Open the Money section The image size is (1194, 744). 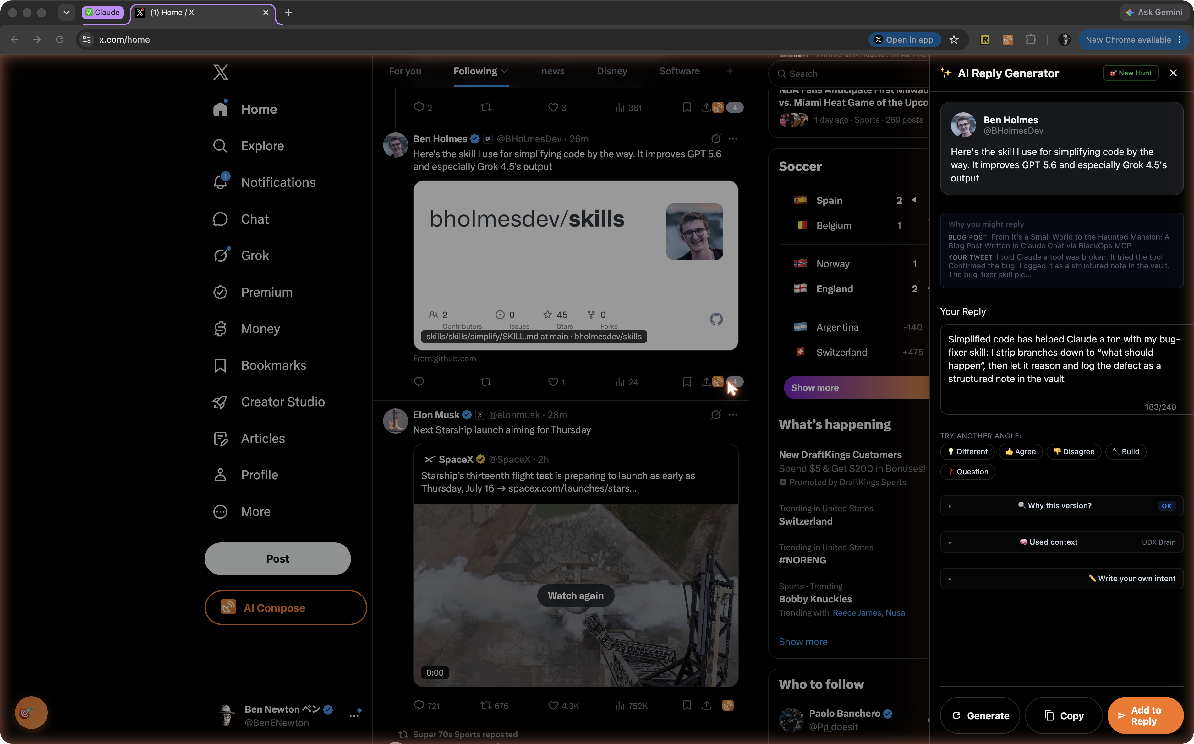click(x=246, y=329)
